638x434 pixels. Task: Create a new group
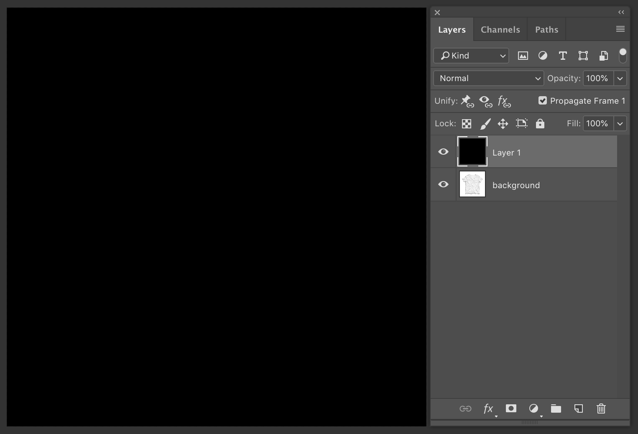point(556,409)
